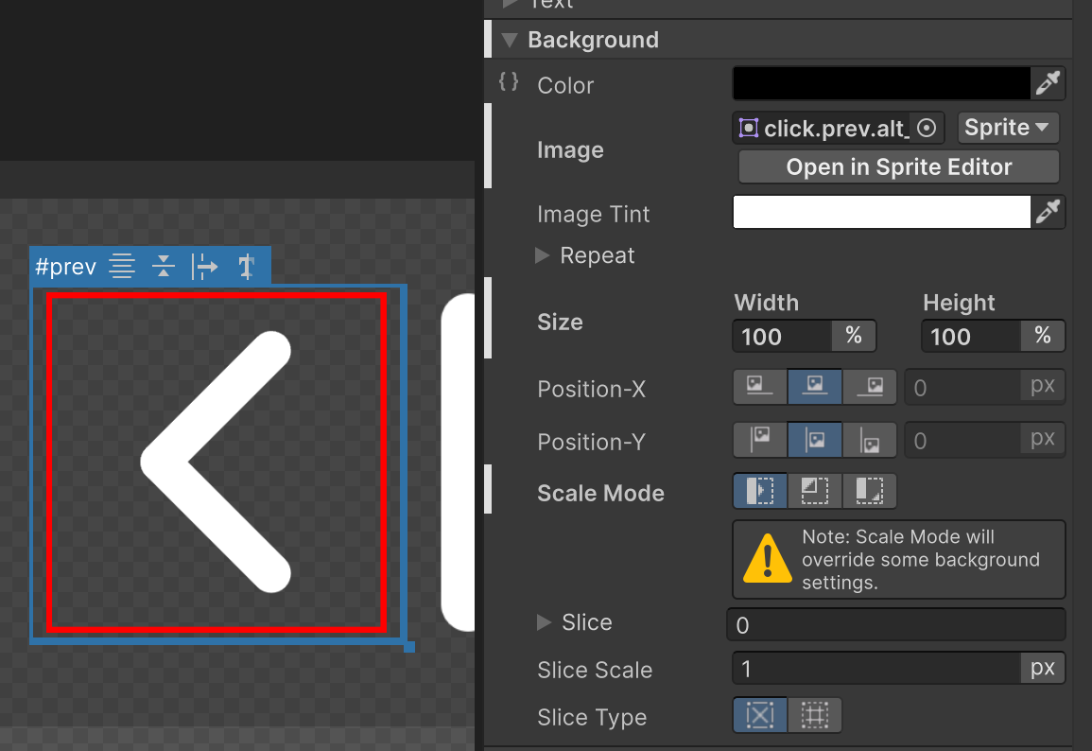
Task: Open the Width unit percent dropdown
Action: tap(853, 336)
